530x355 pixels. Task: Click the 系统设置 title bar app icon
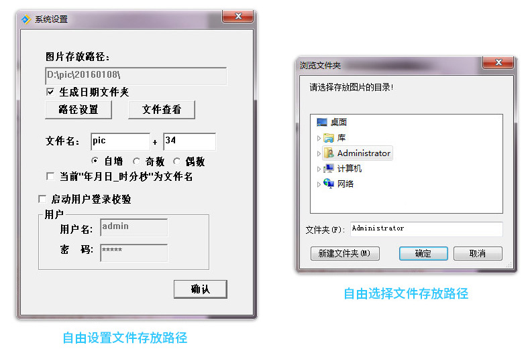tap(26, 19)
